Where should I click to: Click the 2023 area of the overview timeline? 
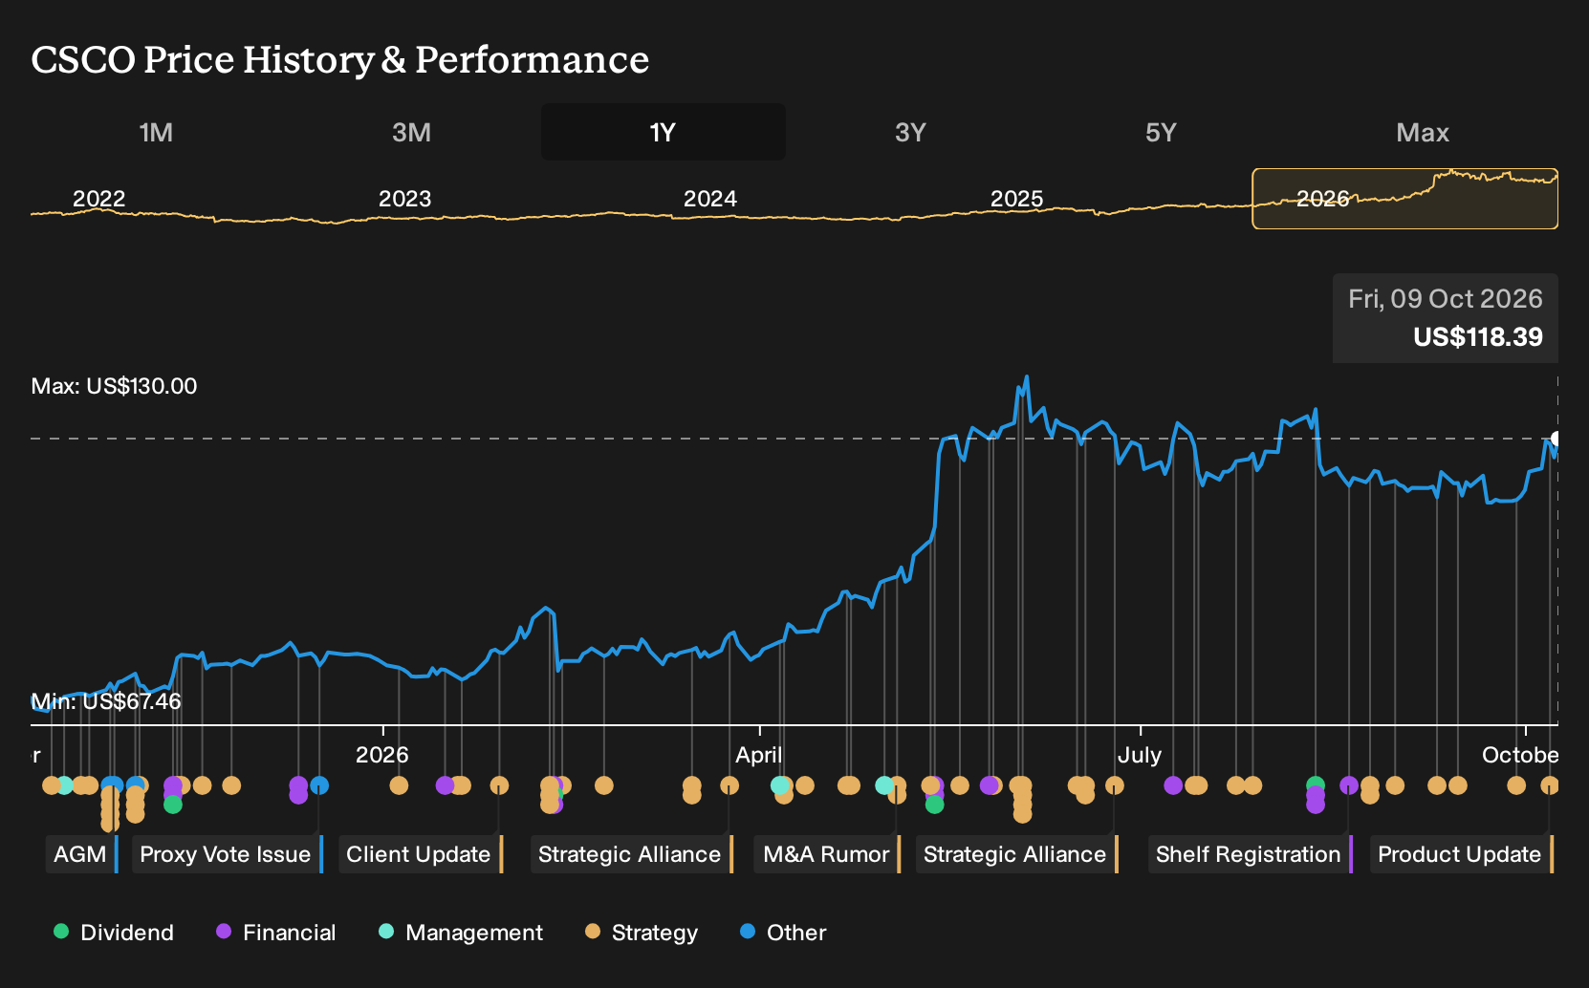coord(404,199)
